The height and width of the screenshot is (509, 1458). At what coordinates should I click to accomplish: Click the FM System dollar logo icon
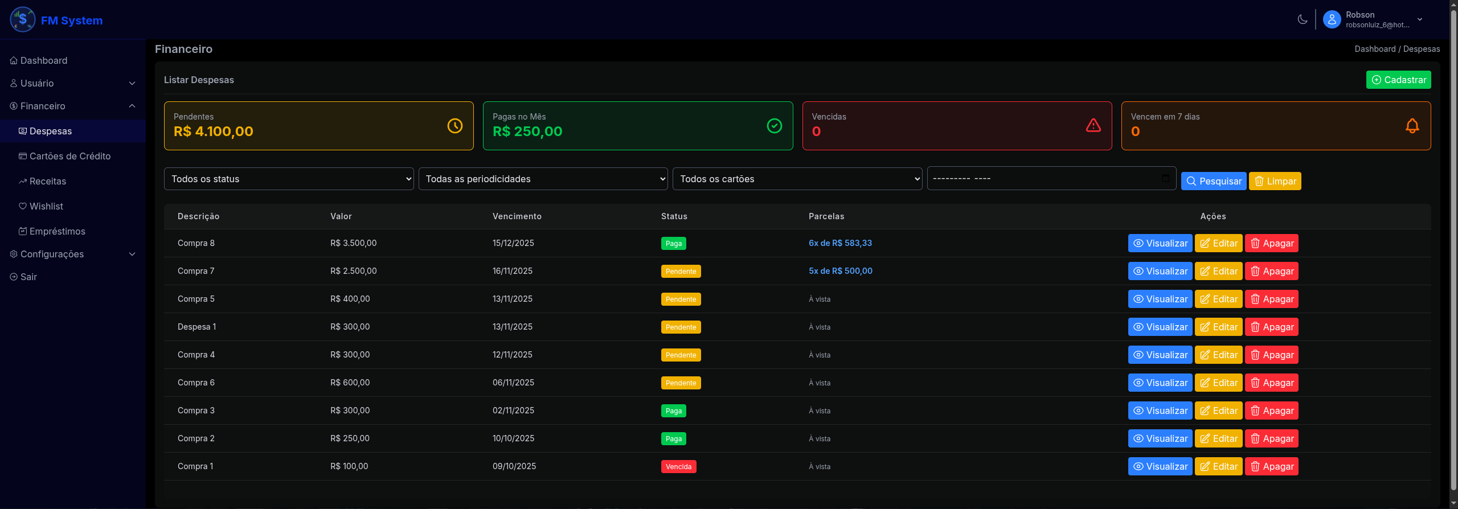tap(23, 20)
